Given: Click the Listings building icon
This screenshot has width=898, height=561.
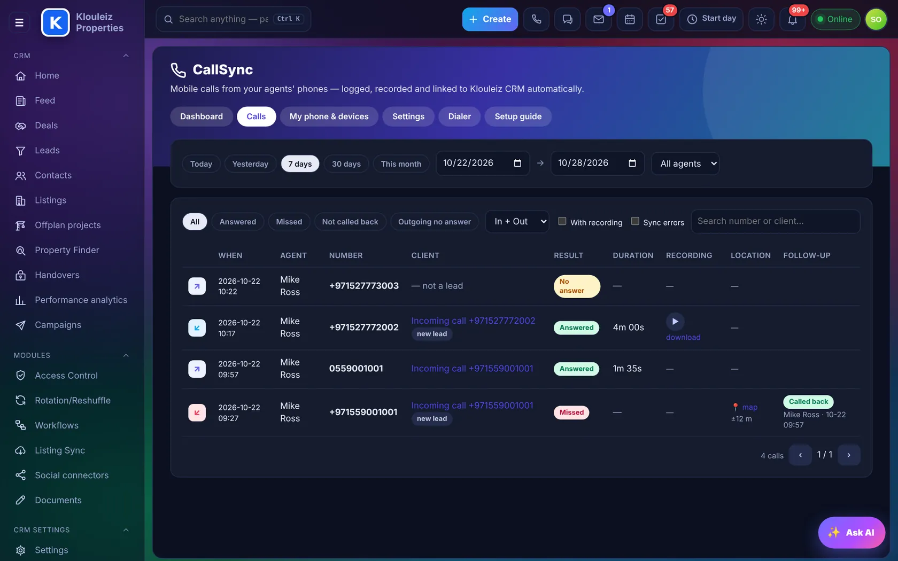Looking at the screenshot, I should pyautogui.click(x=20, y=201).
